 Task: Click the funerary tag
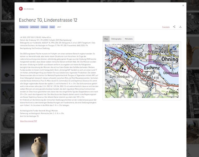point(44,27)
